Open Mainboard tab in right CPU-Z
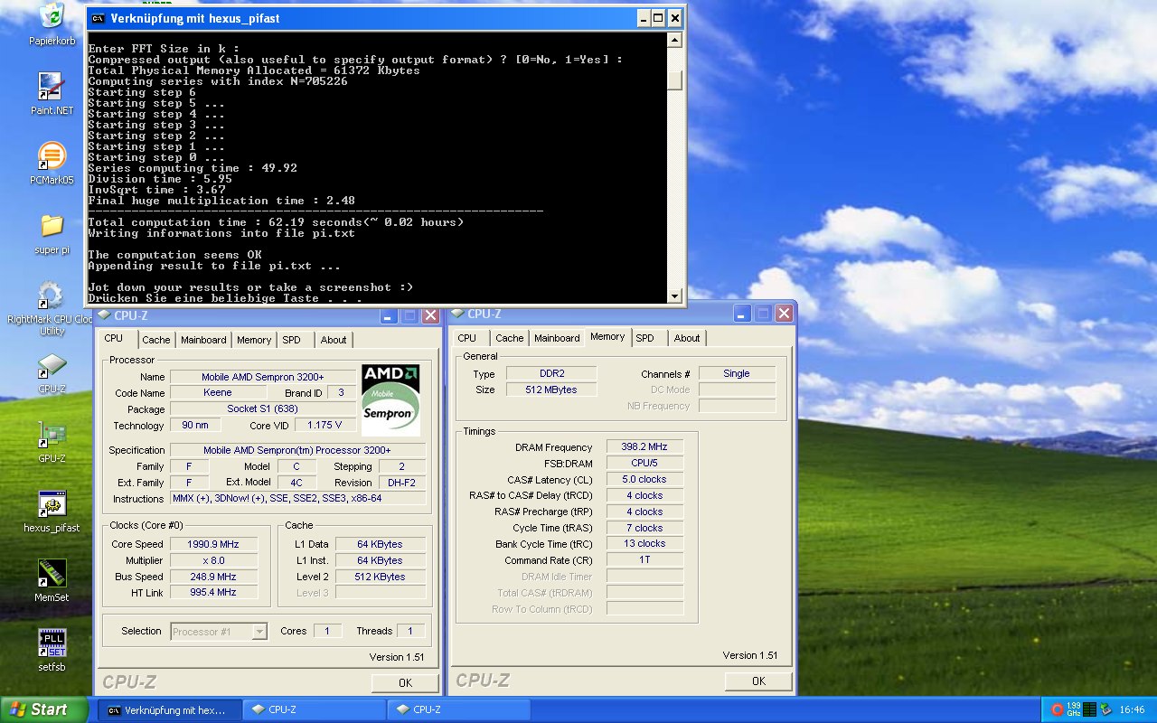Image resolution: width=1157 pixels, height=723 pixels. (557, 338)
